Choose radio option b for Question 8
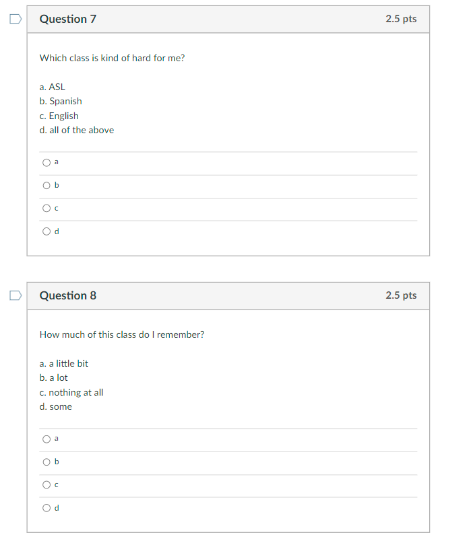The height and width of the screenshot is (543, 469). click(x=46, y=462)
